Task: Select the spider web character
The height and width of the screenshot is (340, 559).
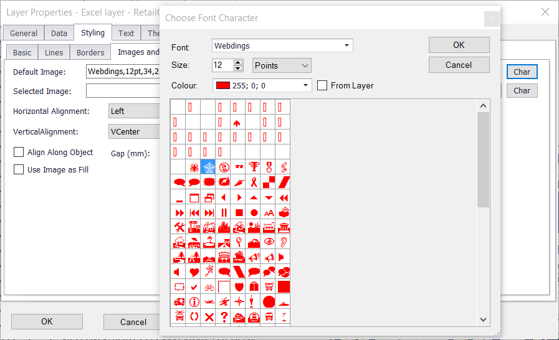Action: click(x=209, y=167)
